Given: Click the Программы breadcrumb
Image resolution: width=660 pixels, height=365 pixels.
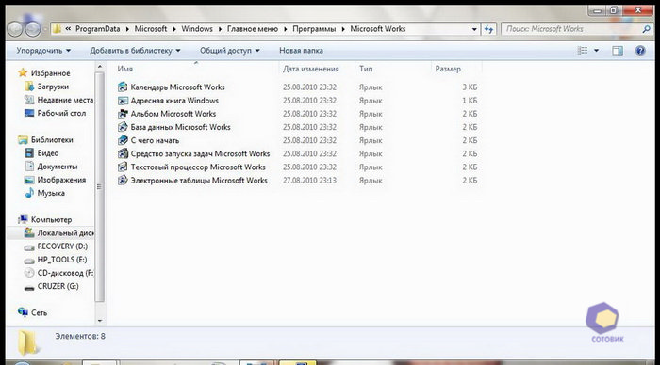Looking at the screenshot, I should [x=314, y=29].
